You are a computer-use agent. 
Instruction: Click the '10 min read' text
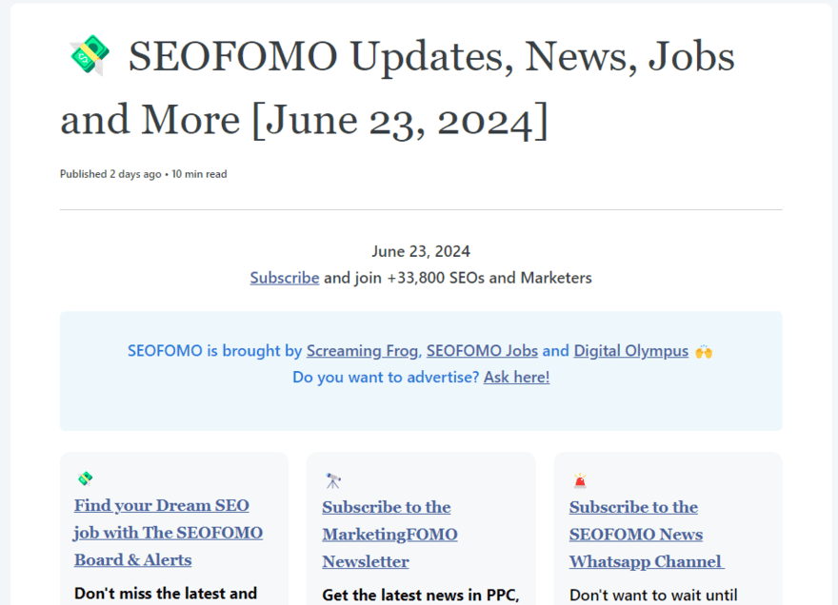tap(199, 174)
